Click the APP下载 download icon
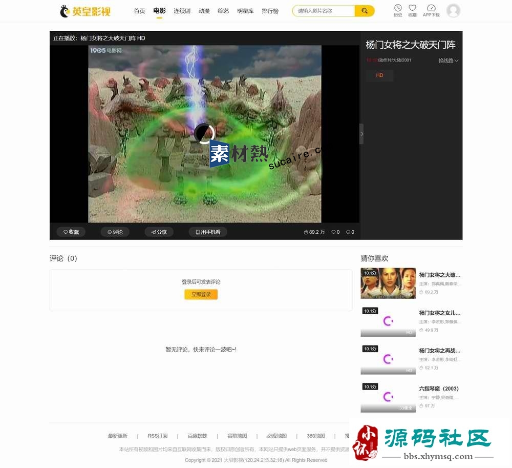The width and height of the screenshot is (512, 468). (431, 10)
